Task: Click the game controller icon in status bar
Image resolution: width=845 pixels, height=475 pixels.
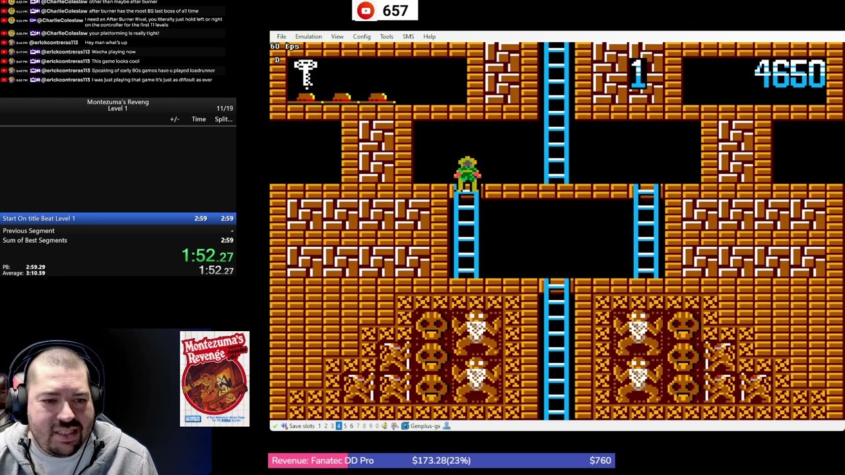Action: (x=395, y=426)
